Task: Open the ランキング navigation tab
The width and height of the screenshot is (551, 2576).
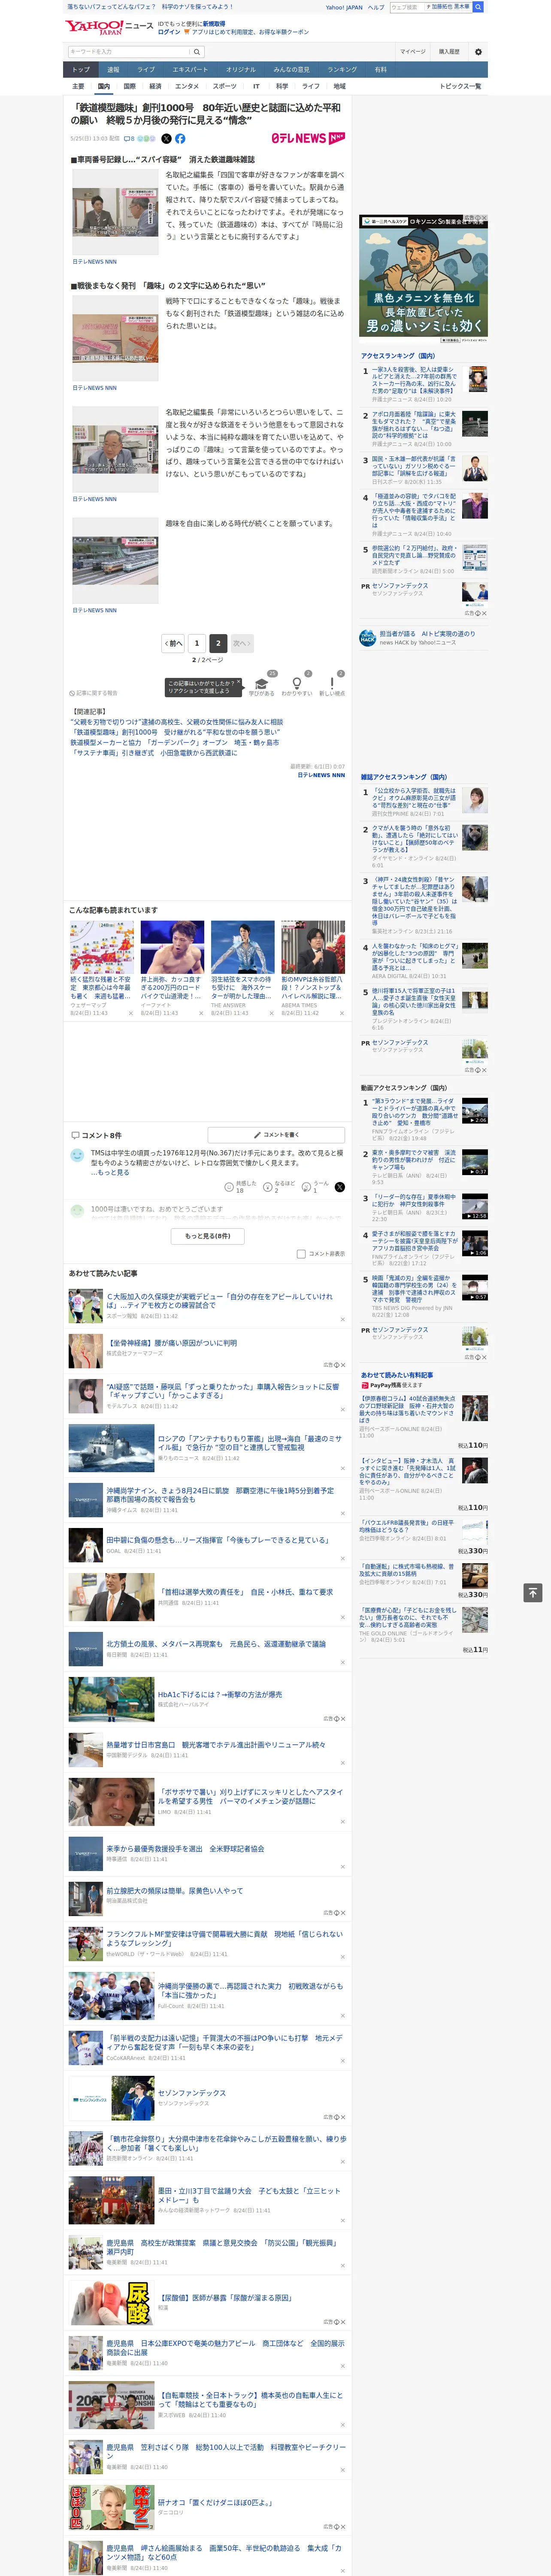Action: [x=342, y=69]
